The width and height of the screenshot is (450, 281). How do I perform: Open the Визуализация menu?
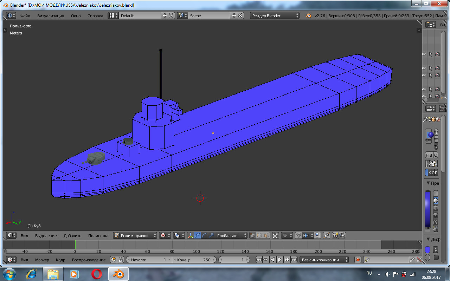pos(51,16)
